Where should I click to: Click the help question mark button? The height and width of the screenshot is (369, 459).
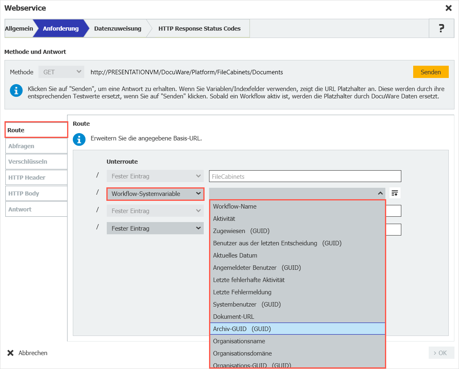click(x=441, y=29)
